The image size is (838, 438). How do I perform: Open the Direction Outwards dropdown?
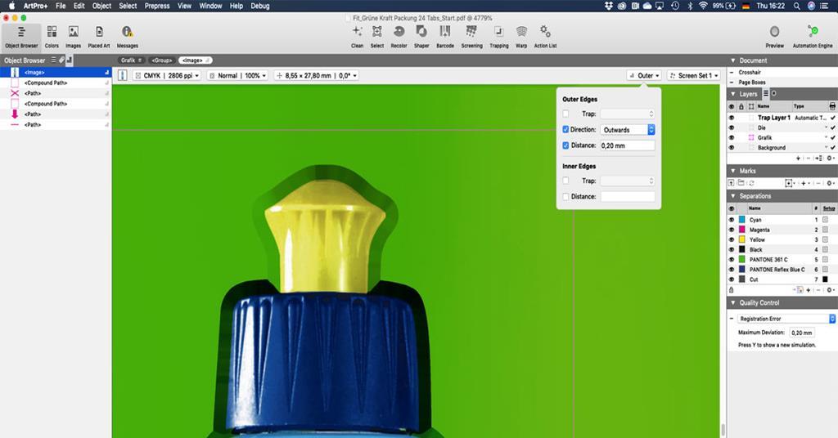coord(628,130)
